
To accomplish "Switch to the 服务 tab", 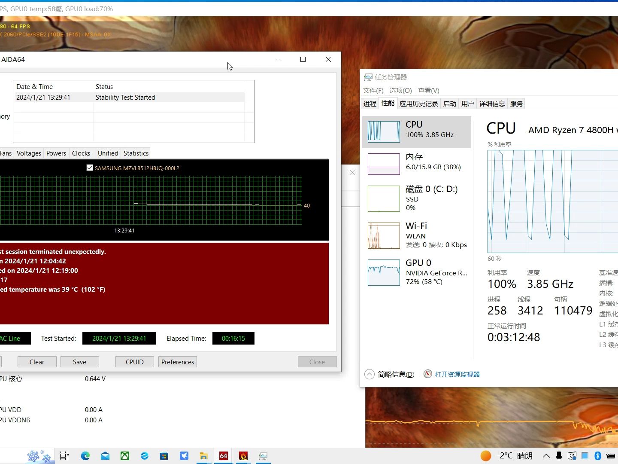I will tap(516, 104).
